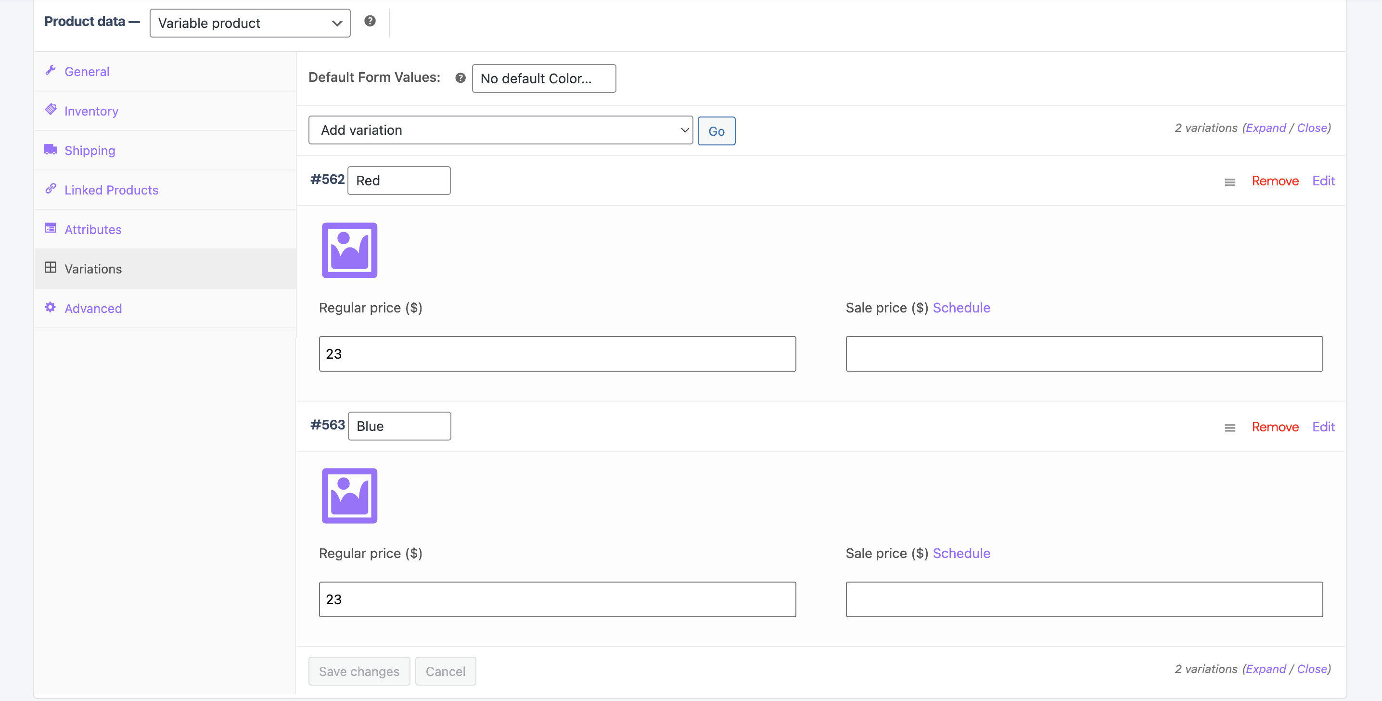Image resolution: width=1382 pixels, height=701 pixels.
Task: Upload image for variation #562 Red
Action: click(349, 250)
